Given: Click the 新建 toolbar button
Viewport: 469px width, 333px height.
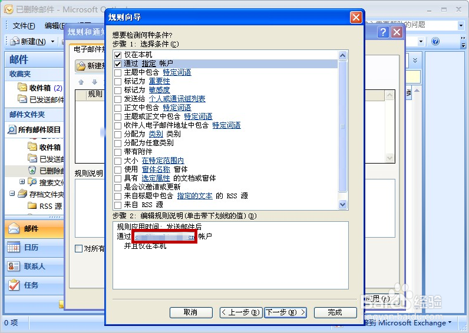Looking at the screenshot, I should (28, 42).
